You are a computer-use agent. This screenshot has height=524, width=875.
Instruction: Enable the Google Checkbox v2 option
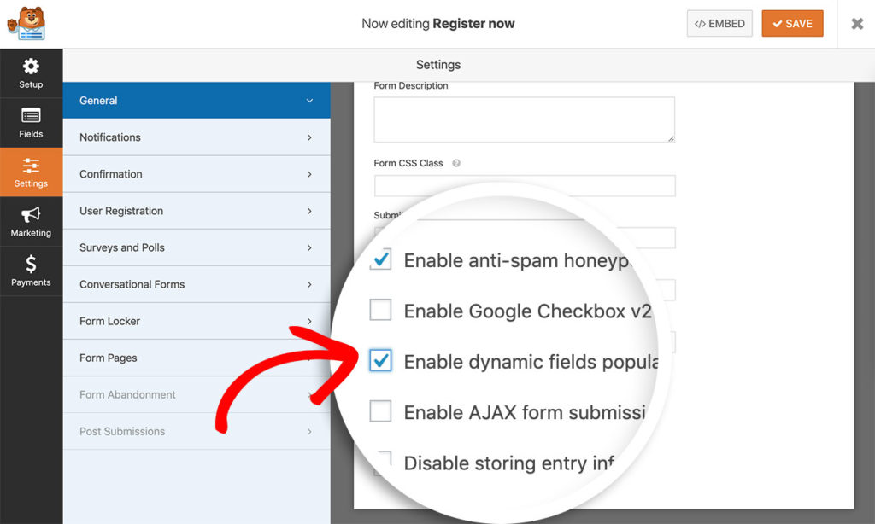[380, 310]
